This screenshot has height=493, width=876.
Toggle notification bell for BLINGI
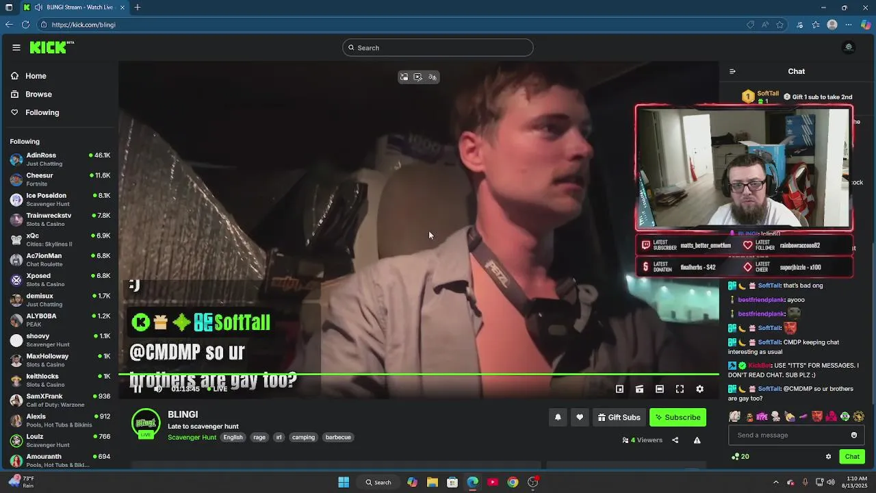pyautogui.click(x=558, y=417)
